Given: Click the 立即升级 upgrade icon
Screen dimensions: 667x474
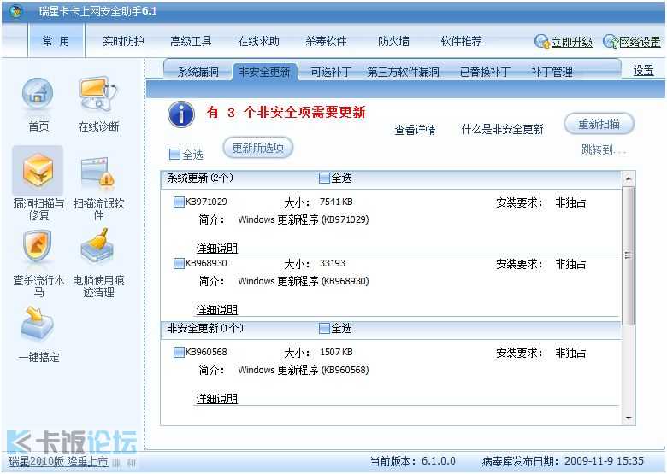Looking at the screenshot, I should (x=541, y=41).
